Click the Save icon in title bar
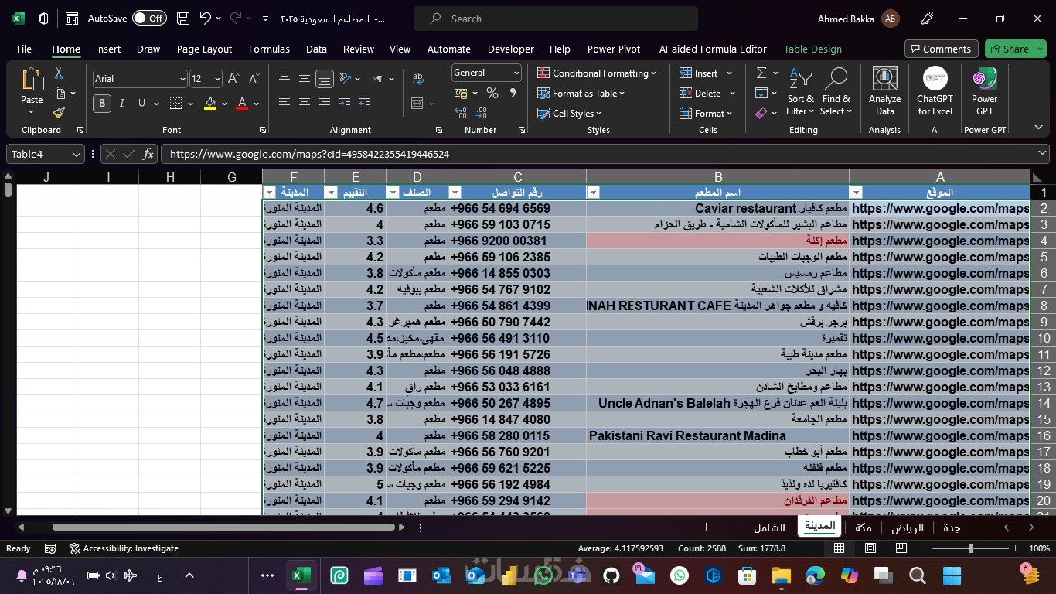Viewport: 1056px width, 594px height. (x=183, y=19)
